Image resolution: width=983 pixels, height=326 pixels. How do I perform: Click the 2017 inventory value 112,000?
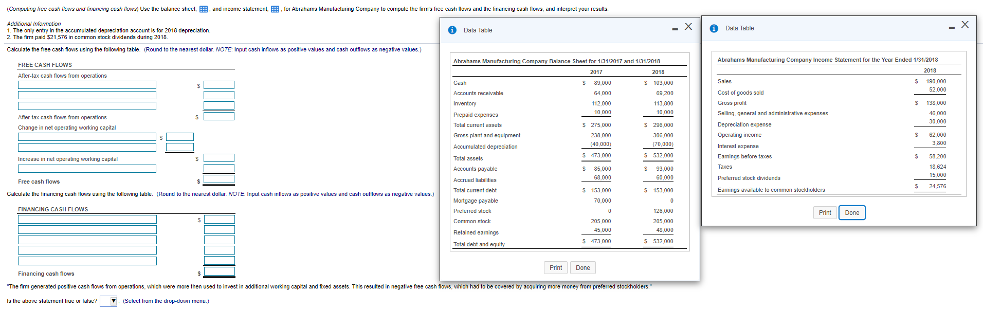pos(601,103)
